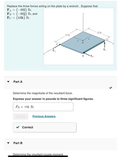Screen dimensions: 128x157
Task: Open the Previous Answers link
Action: click(44, 116)
